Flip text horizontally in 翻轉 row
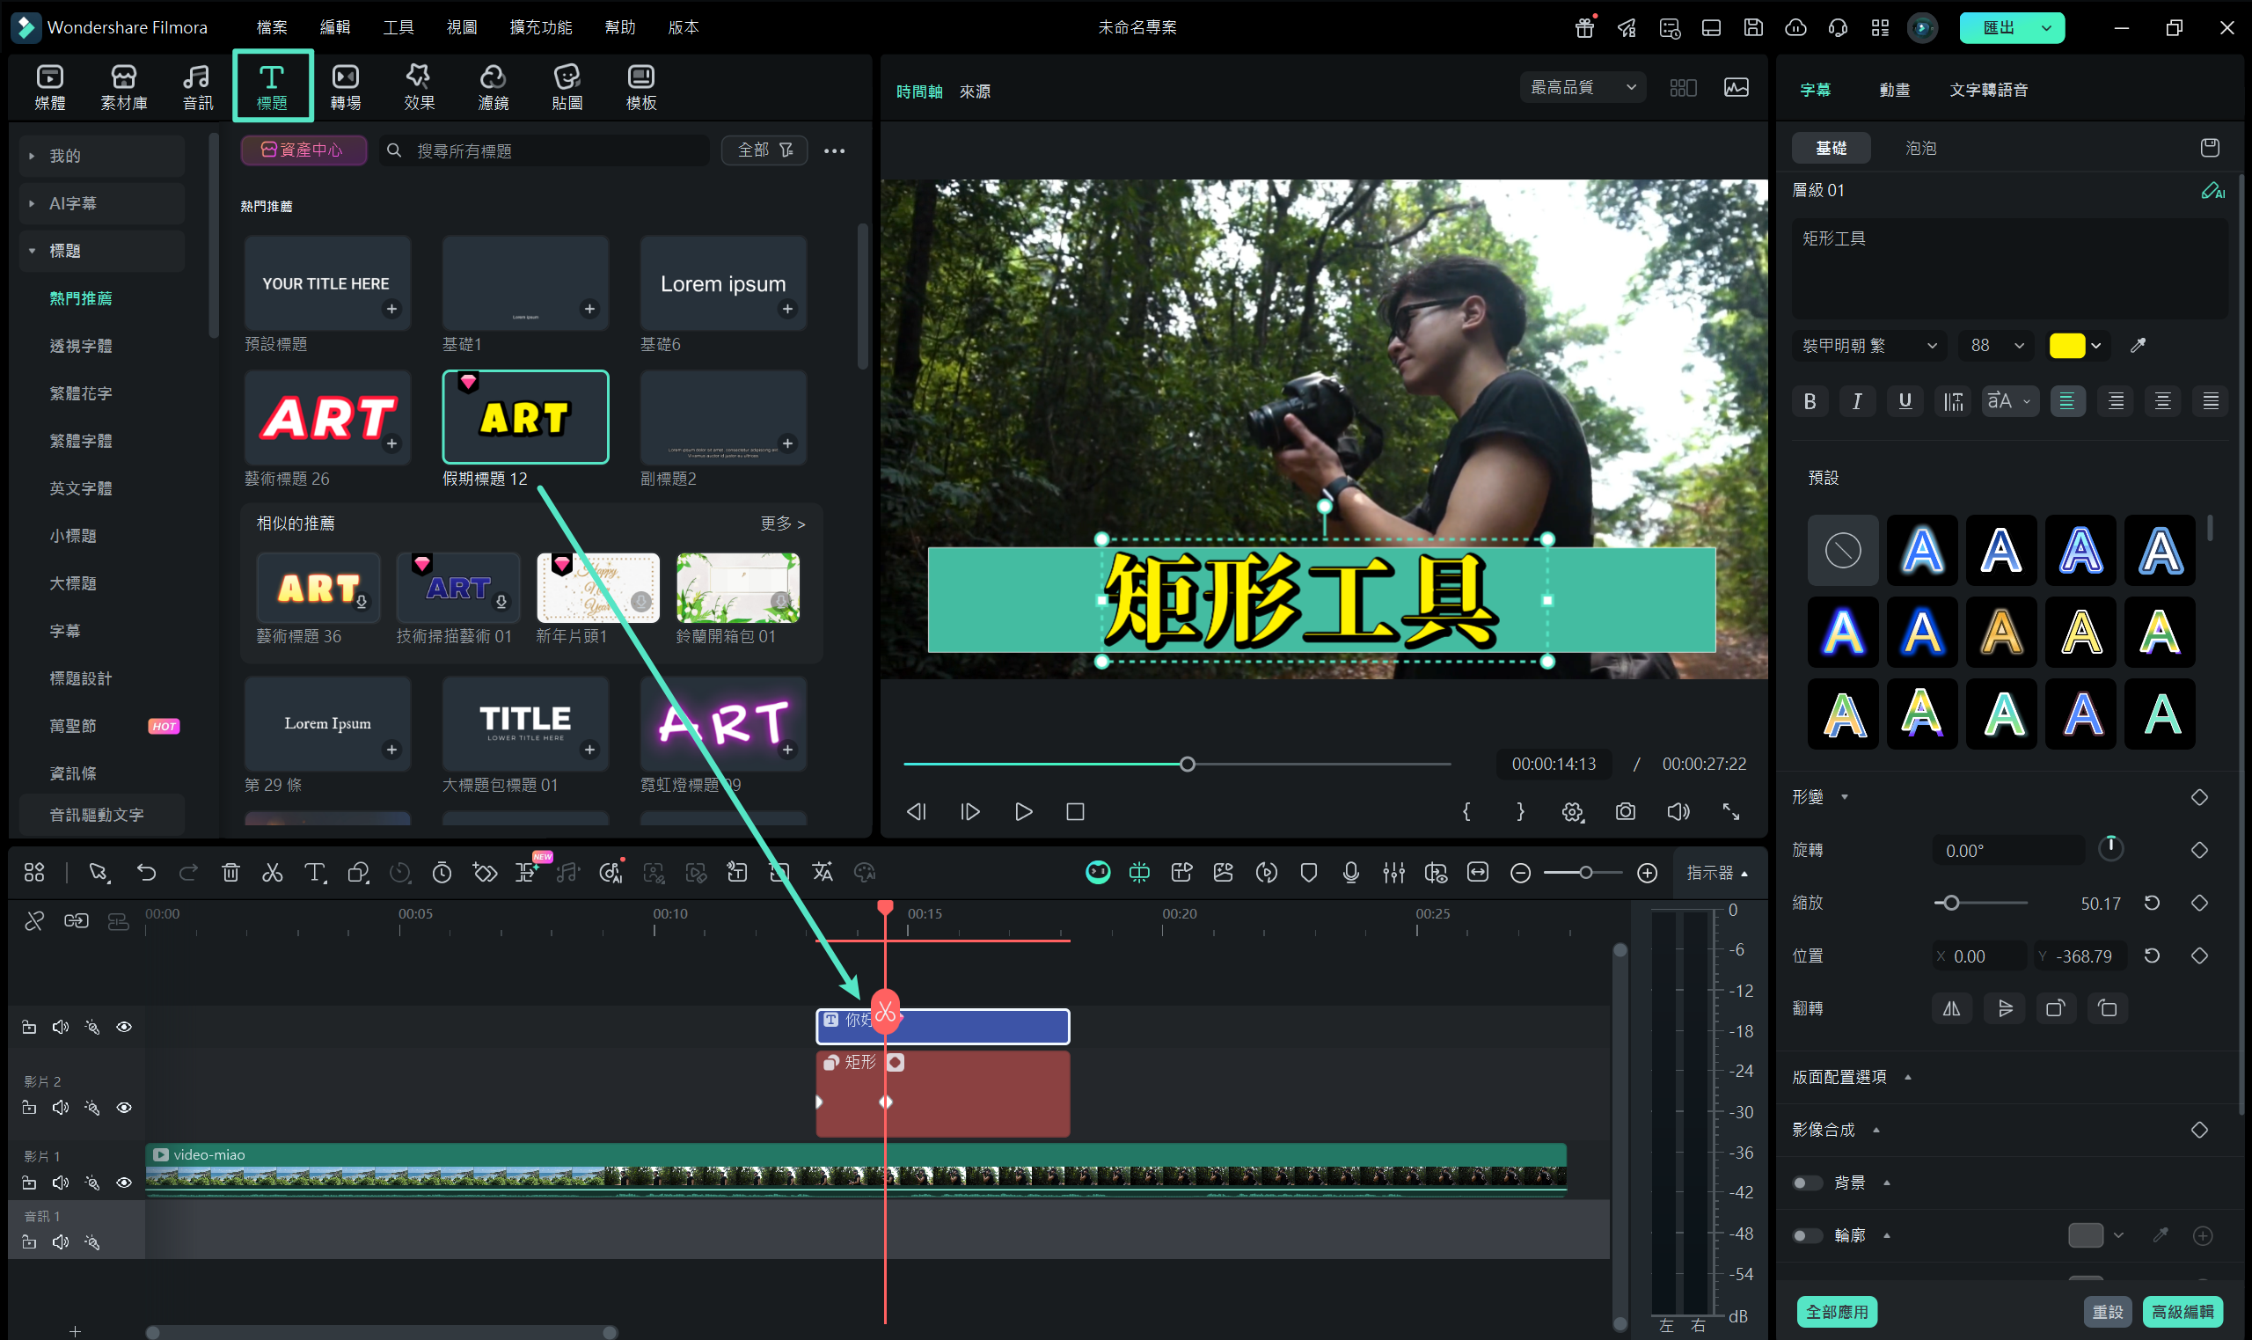 [1951, 1008]
